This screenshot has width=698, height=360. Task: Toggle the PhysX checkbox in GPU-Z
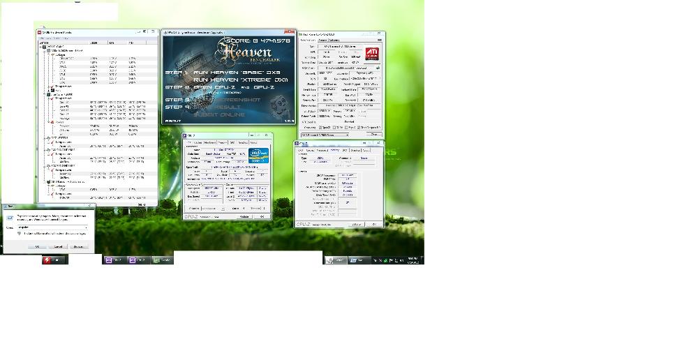click(346, 128)
